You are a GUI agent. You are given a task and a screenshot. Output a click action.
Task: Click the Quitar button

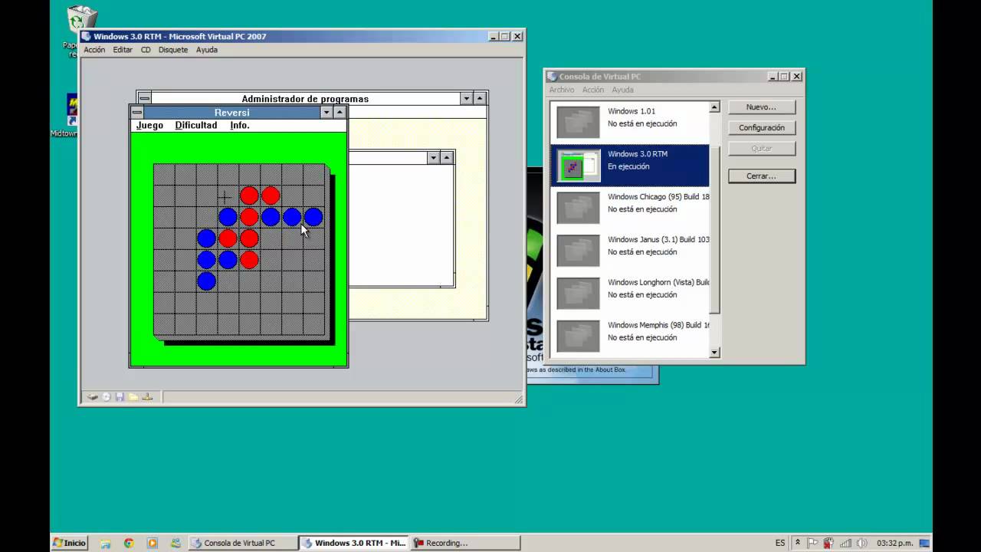tap(762, 149)
